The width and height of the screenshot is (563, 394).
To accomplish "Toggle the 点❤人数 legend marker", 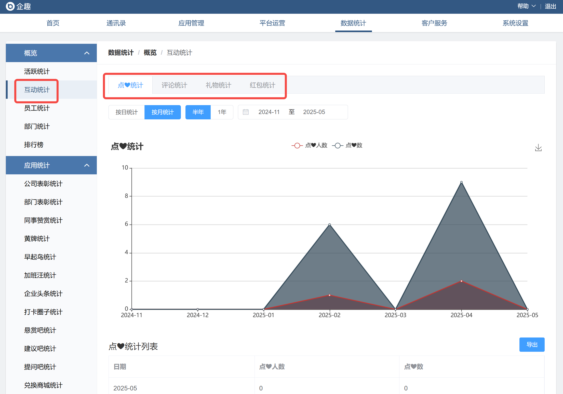I will (x=297, y=146).
